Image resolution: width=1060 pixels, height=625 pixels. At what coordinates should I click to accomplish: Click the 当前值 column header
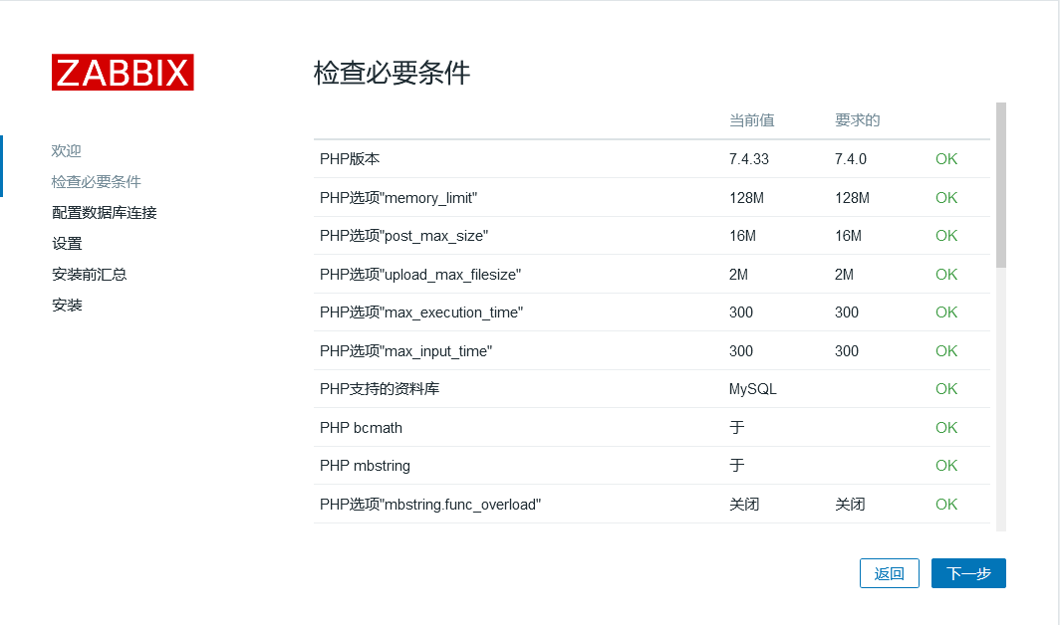coord(751,120)
